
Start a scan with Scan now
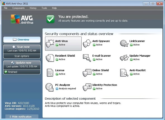[22, 49]
